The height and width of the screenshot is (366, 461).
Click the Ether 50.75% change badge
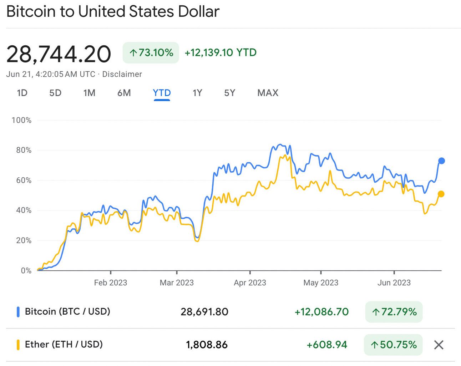[393, 345]
